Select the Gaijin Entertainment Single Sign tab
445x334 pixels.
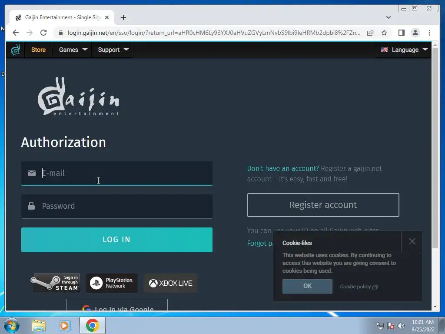click(62, 17)
